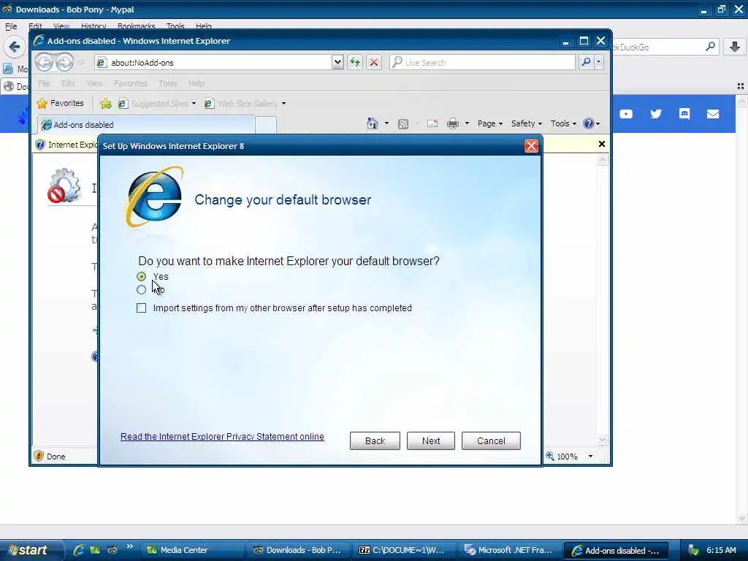Open the Favorites button in IE

(60, 103)
